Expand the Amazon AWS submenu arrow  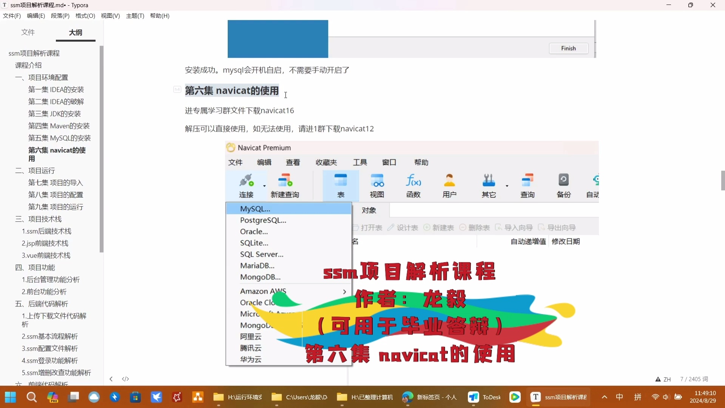pyautogui.click(x=344, y=291)
